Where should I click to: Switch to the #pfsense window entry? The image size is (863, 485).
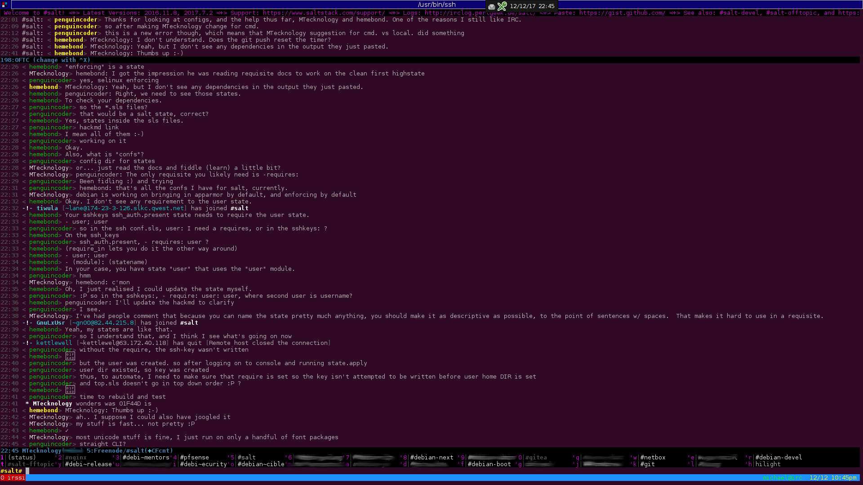(x=195, y=458)
